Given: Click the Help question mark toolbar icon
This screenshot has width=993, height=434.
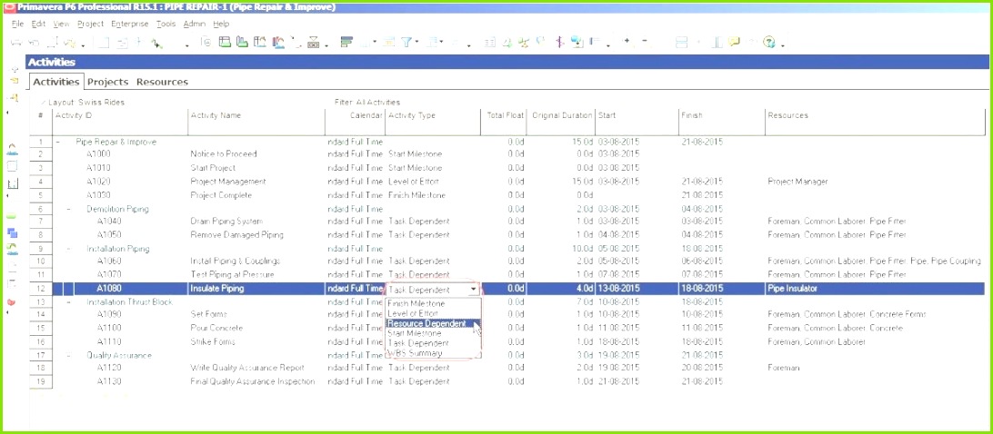Looking at the screenshot, I should click(x=769, y=42).
